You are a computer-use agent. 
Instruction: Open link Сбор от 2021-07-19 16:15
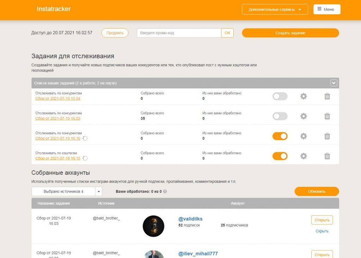coord(58,158)
